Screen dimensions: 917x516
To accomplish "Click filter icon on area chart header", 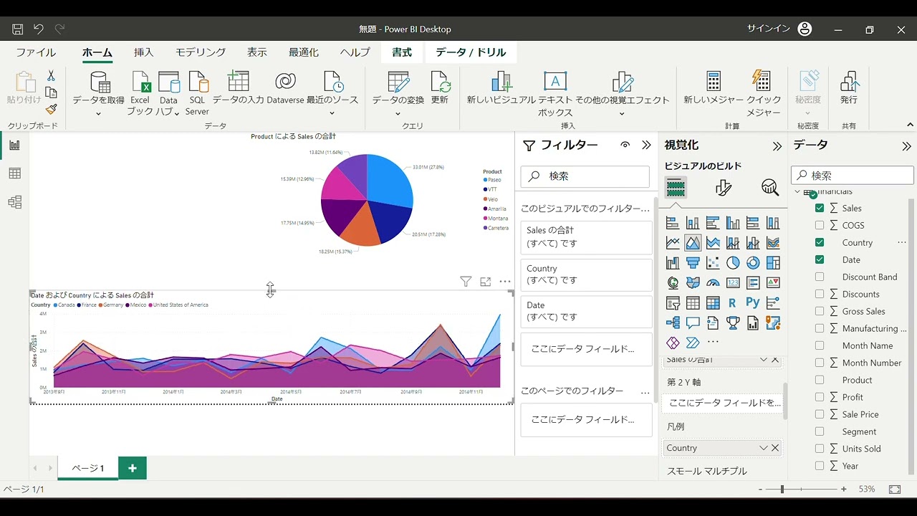I will 466,282.
